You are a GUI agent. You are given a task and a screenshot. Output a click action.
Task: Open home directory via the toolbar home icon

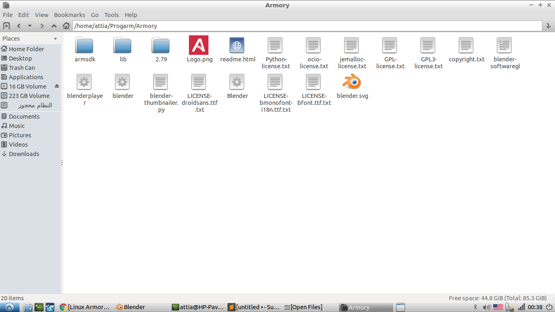point(66,26)
